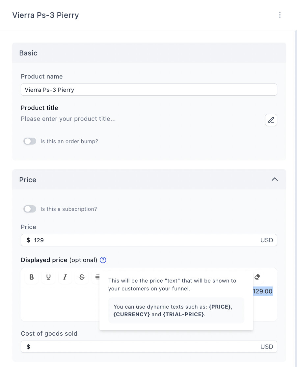
Task: Click the highlighted 129.00 in the editor
Action: click(263, 291)
